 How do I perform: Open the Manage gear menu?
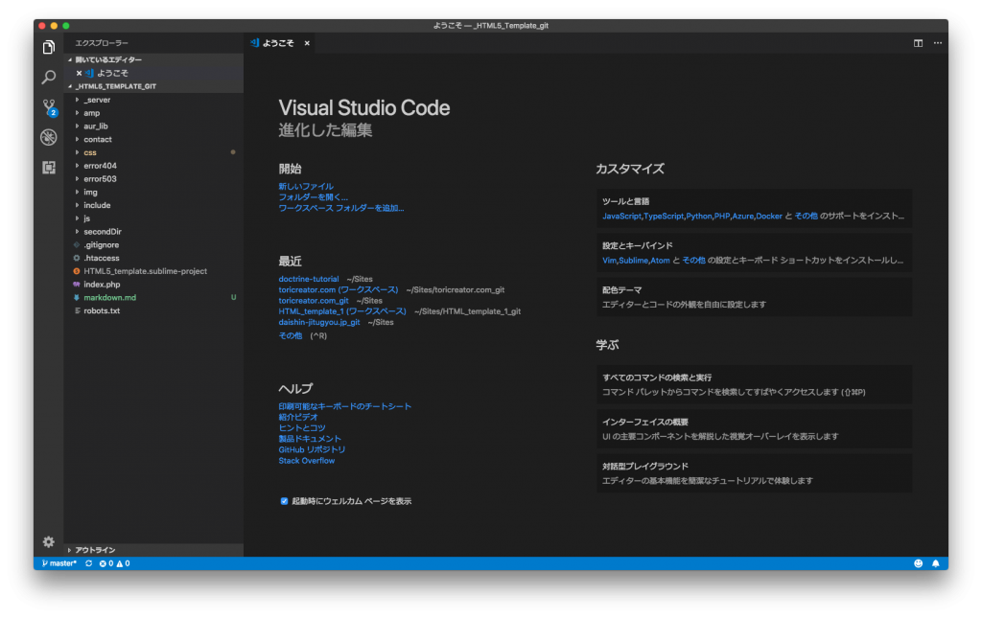49,541
